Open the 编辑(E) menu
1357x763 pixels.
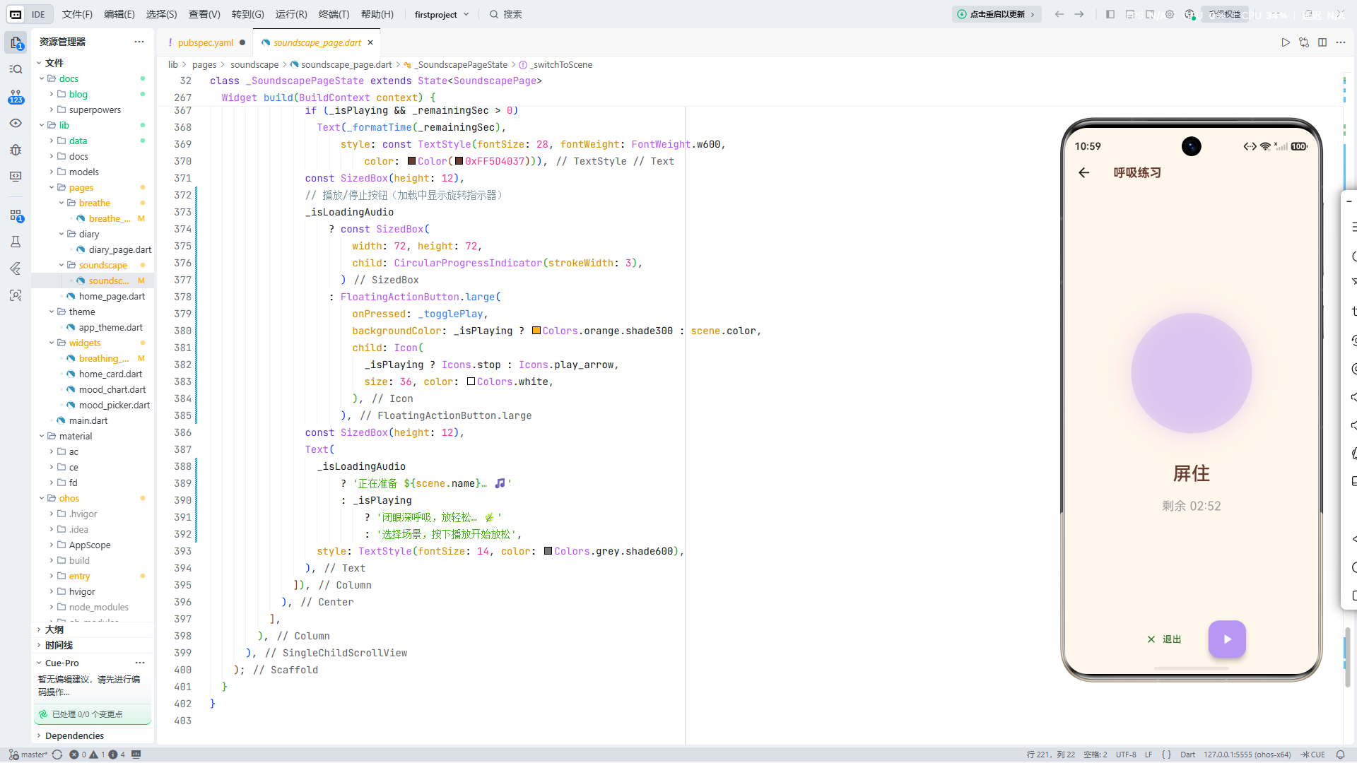point(119,14)
